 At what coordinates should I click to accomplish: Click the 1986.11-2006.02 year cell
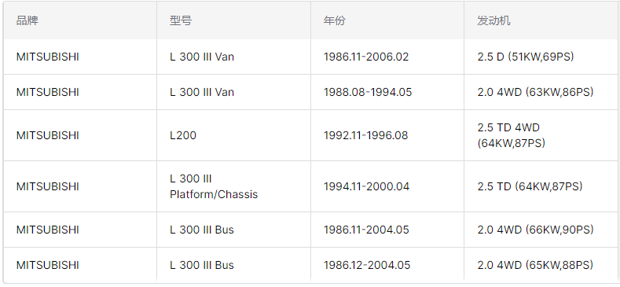(366, 57)
